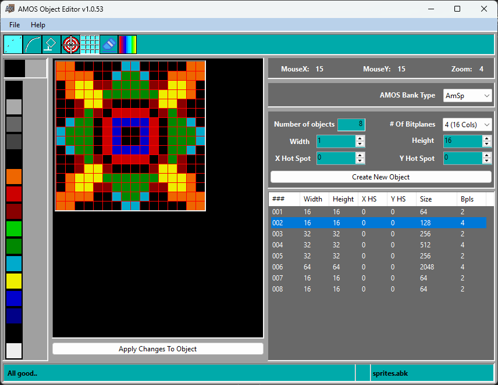498x385 pixels.
Task: Increase the Height value with up arrow
Action: pyautogui.click(x=487, y=138)
